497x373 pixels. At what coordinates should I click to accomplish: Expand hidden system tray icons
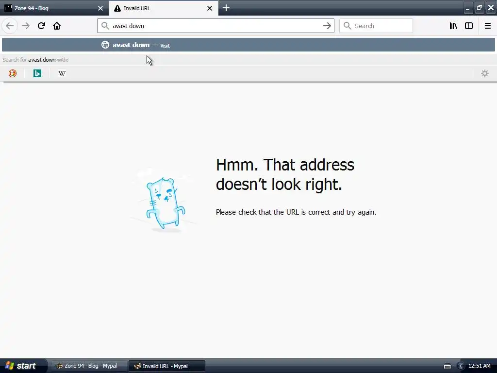[x=461, y=366]
